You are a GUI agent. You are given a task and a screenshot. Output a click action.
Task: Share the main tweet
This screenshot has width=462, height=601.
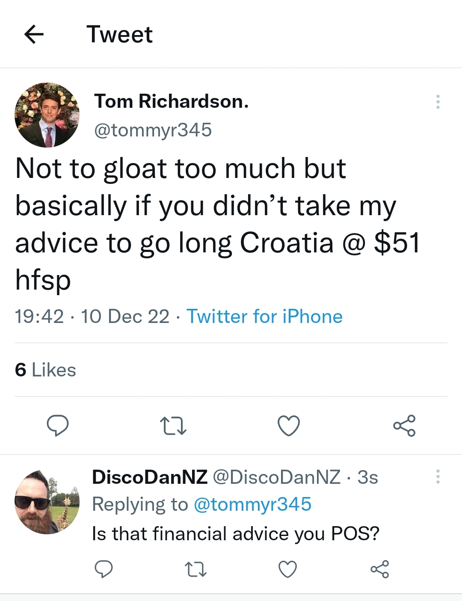point(404,426)
